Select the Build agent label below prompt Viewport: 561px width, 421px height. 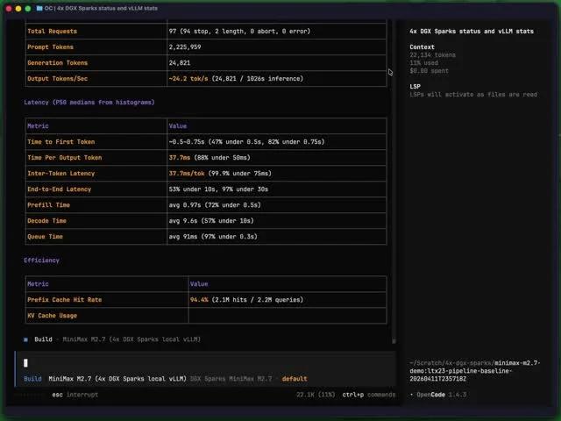point(32,379)
